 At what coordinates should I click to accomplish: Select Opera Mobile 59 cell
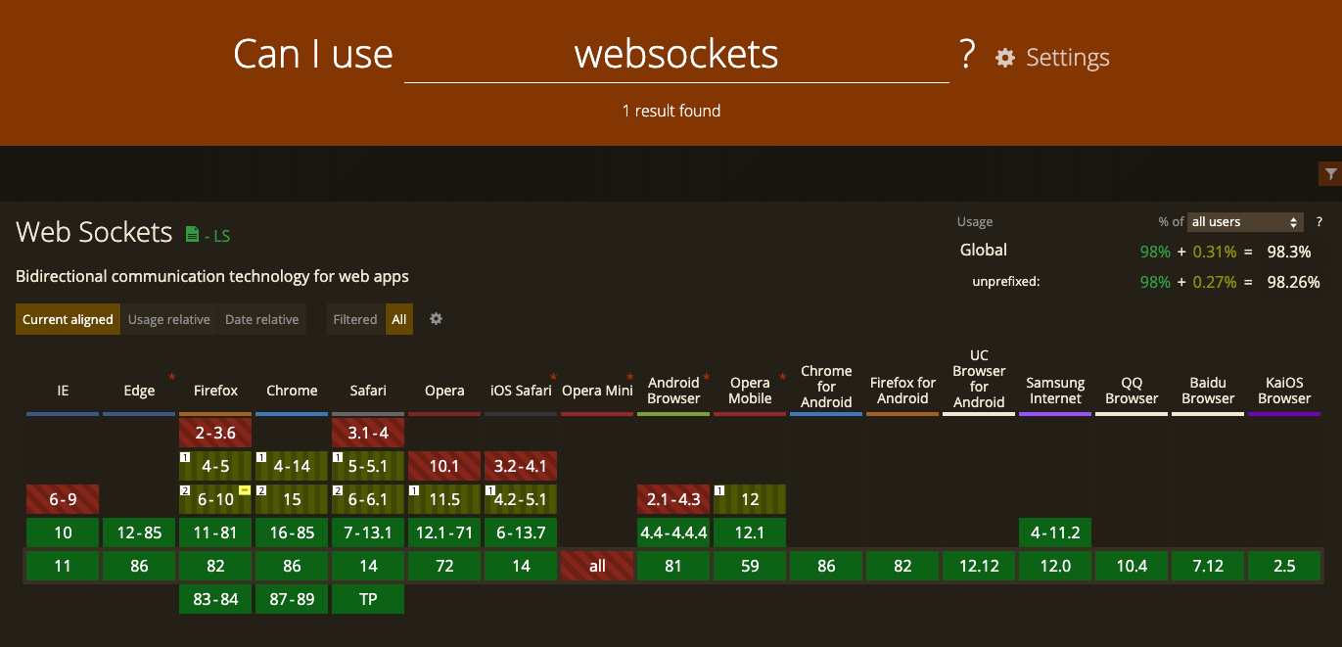coord(750,566)
